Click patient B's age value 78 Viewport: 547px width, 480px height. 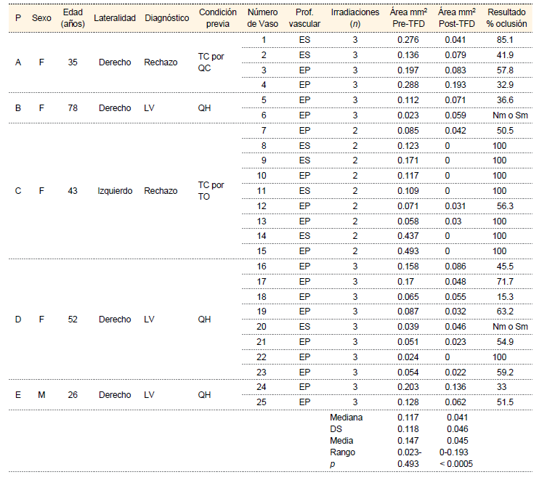pyautogui.click(x=73, y=107)
